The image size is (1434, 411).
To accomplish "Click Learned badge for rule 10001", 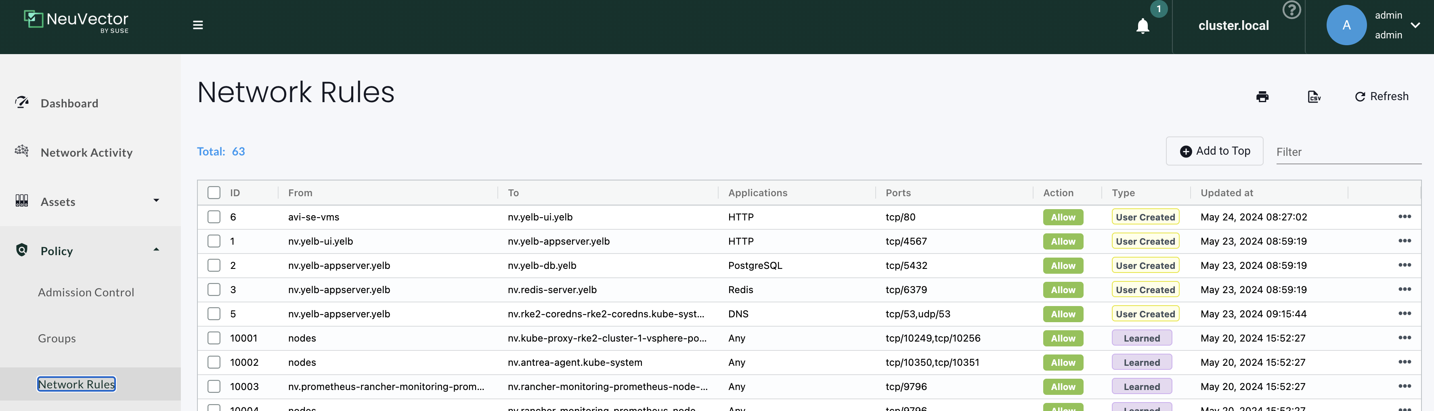I will pyautogui.click(x=1141, y=338).
